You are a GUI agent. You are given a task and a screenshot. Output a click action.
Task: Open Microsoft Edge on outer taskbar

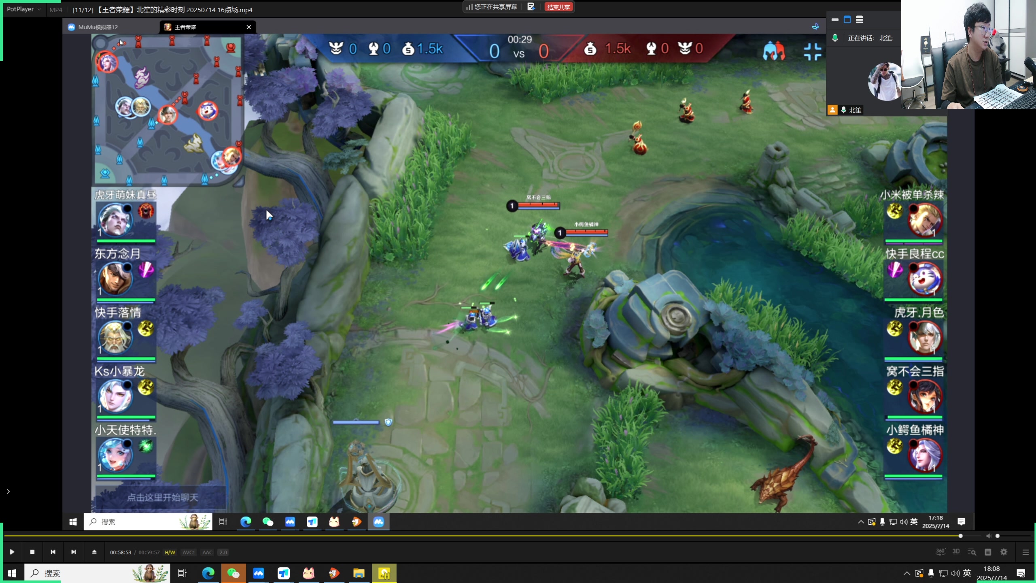point(208,573)
